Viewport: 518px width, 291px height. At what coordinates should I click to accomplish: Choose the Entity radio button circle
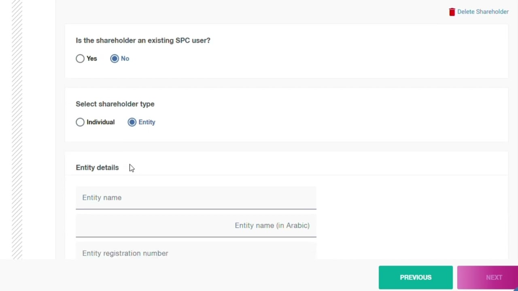[132, 122]
